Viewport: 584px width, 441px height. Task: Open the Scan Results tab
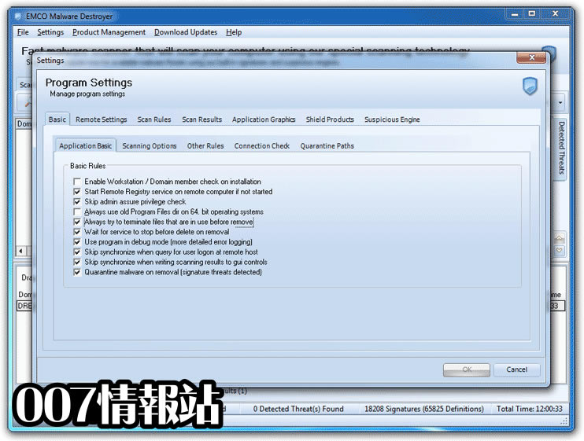tap(201, 119)
